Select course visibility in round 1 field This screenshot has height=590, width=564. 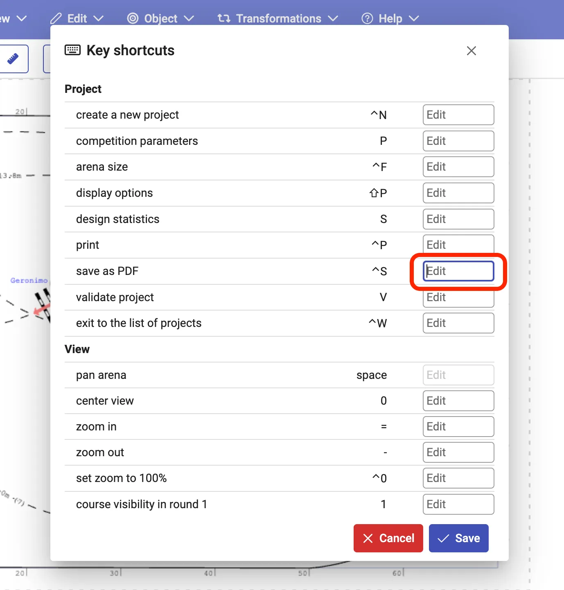(x=458, y=504)
